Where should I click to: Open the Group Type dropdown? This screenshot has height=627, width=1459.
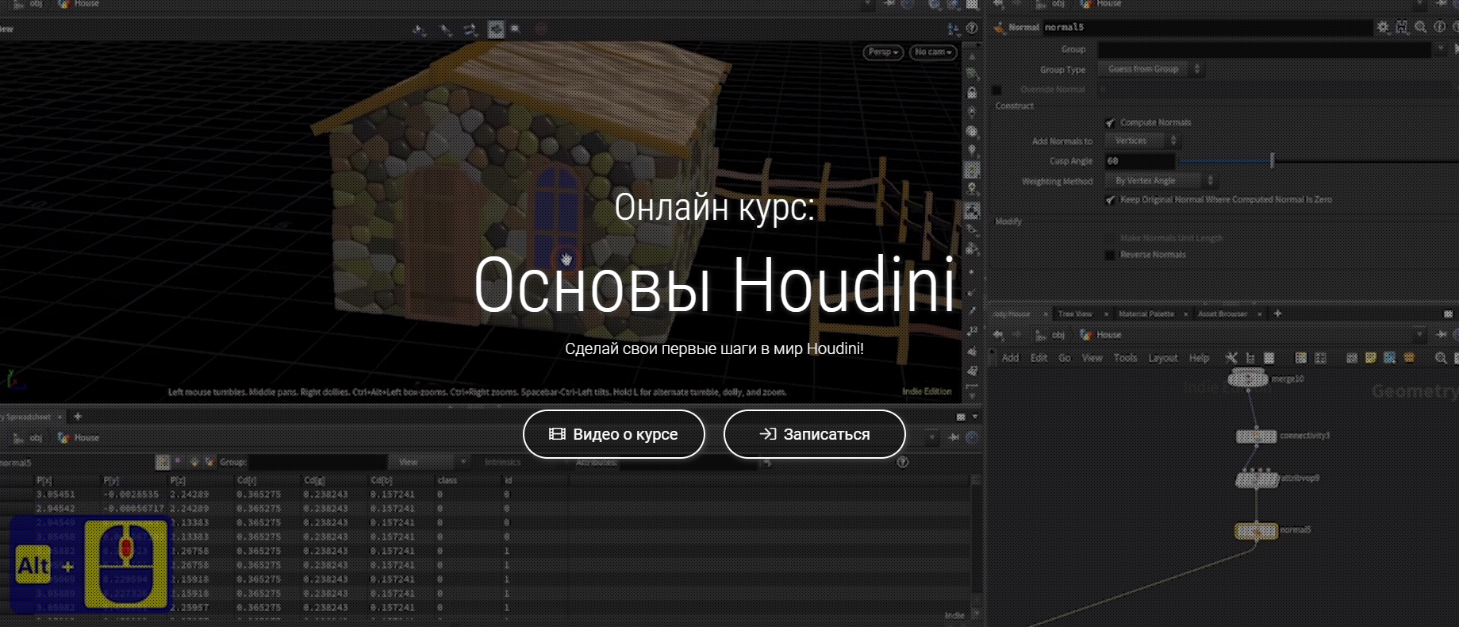pos(1150,69)
